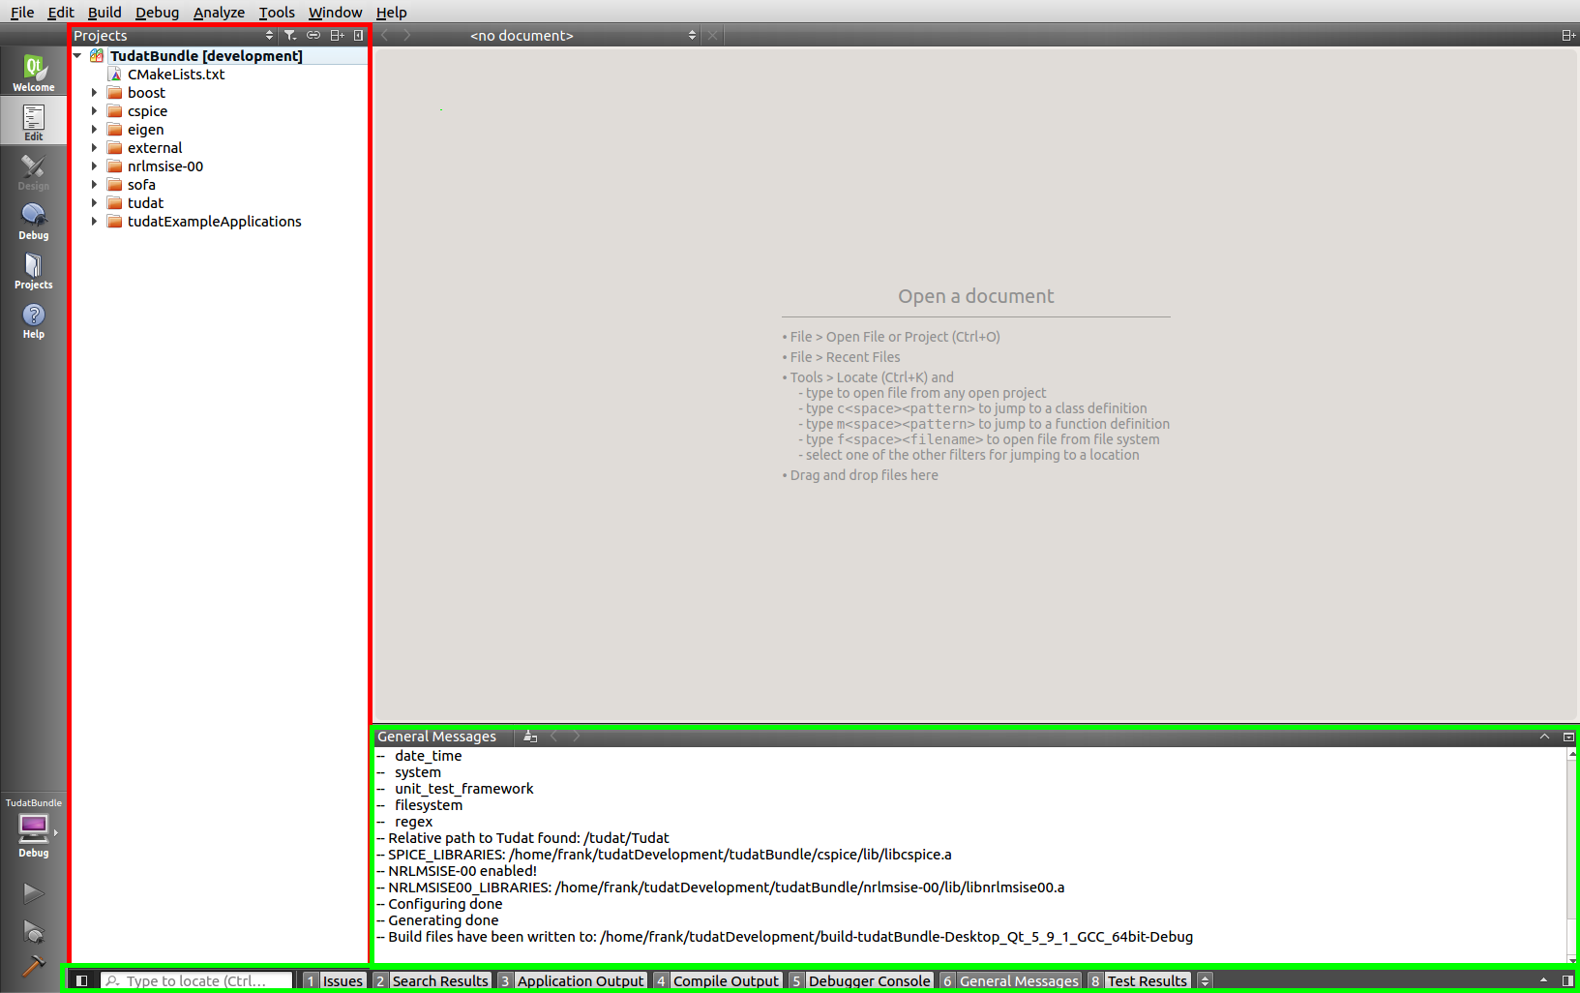This screenshot has height=993, width=1580.
Task: Switch to the Compile Output tab
Action: 725,980
